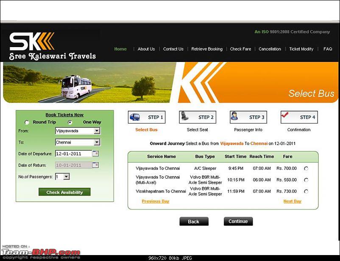Screen dimensions: 340x261
Task: Open the Ticket Modify page
Action: coord(301,49)
